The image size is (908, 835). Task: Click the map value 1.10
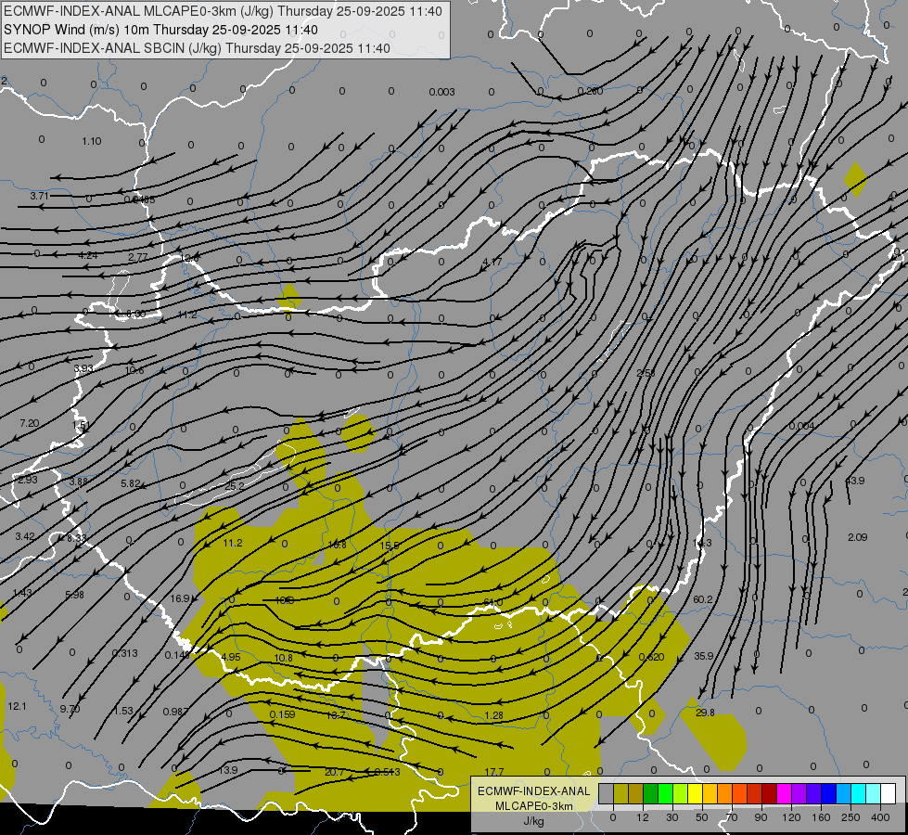pyautogui.click(x=92, y=141)
